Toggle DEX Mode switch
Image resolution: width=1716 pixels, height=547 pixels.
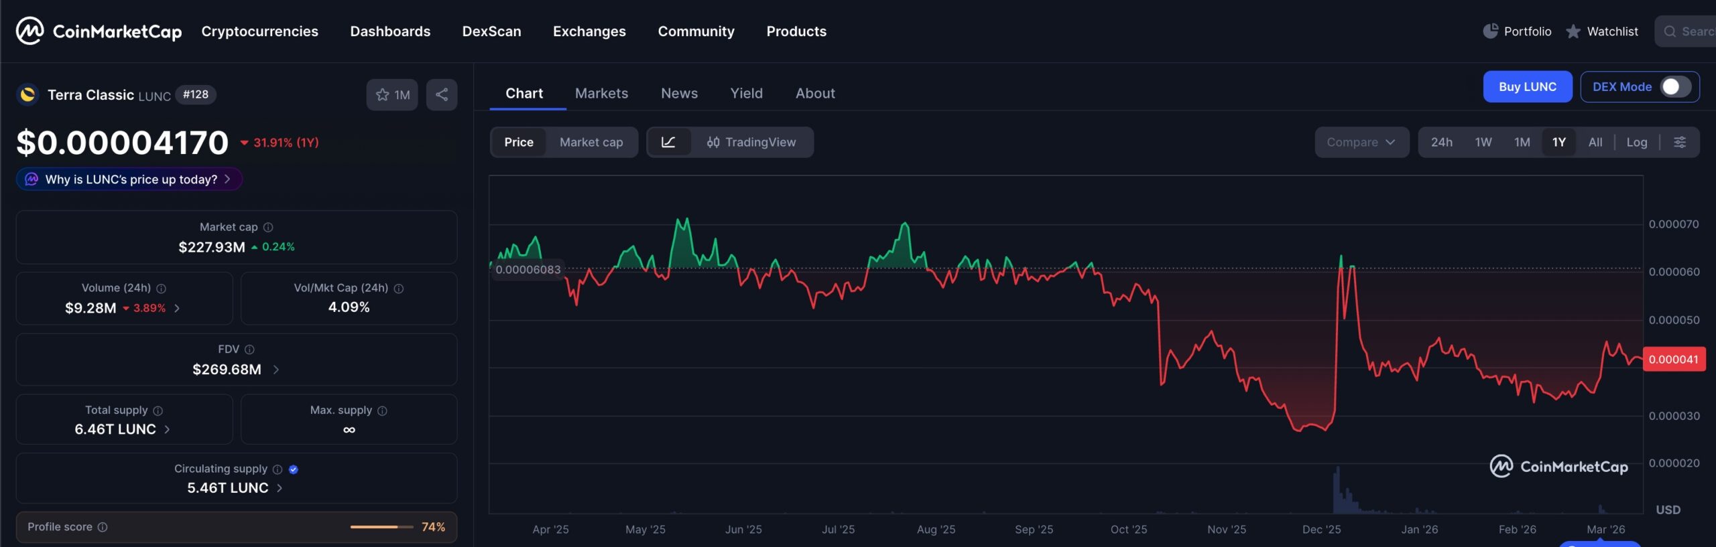1676,87
